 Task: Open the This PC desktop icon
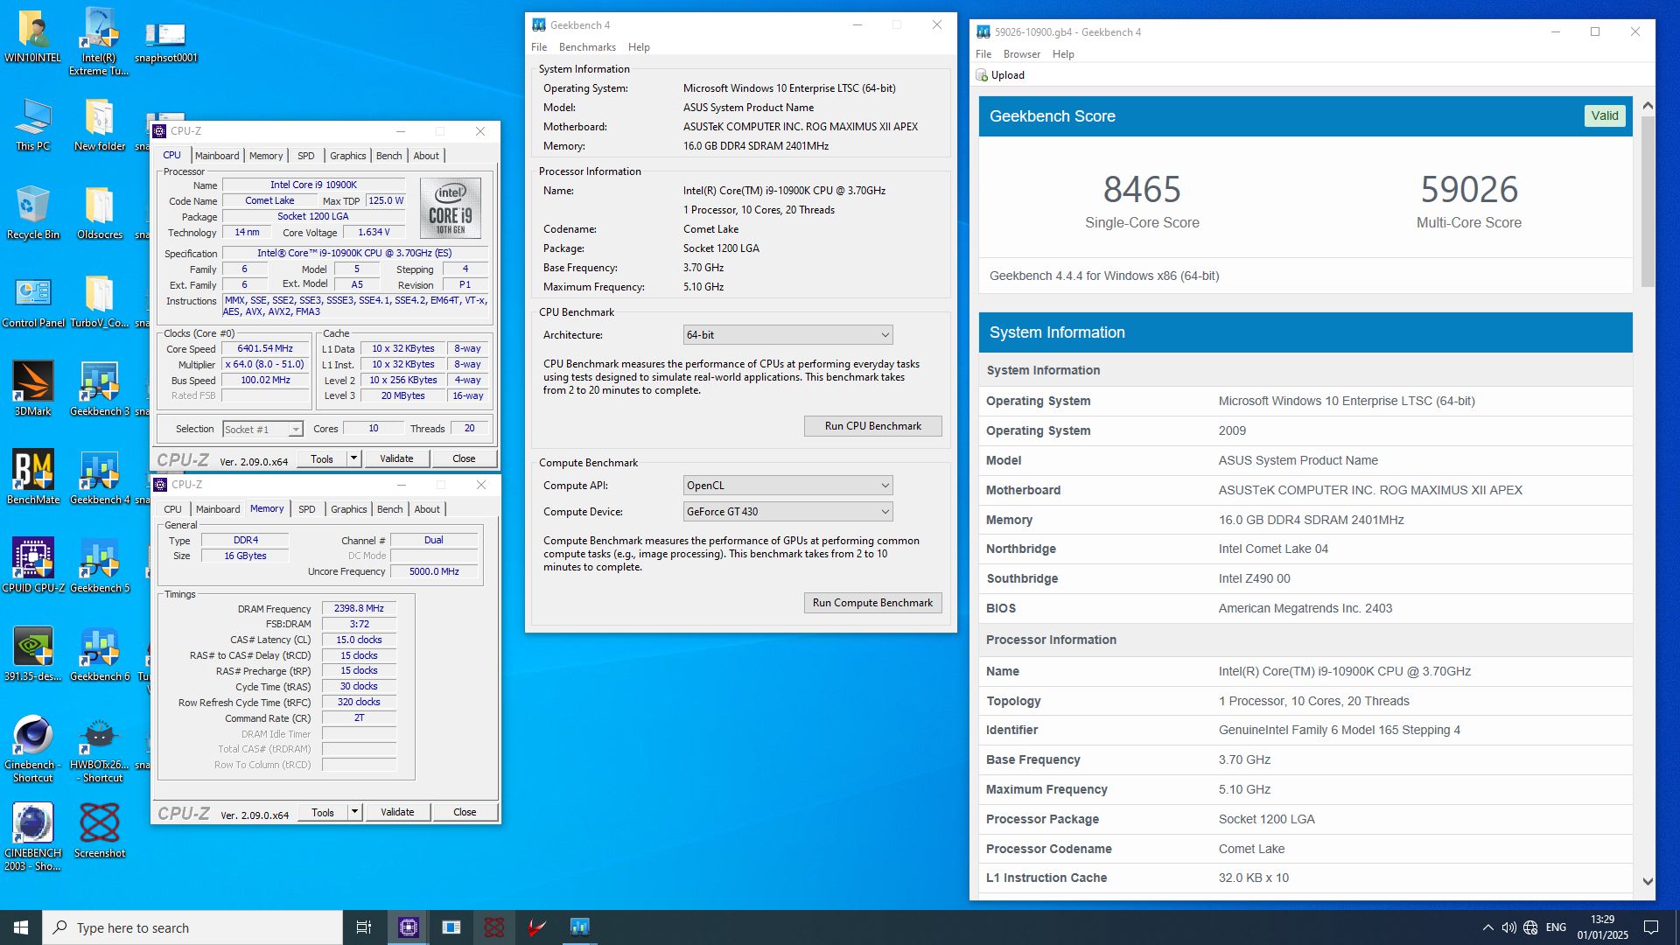click(x=33, y=124)
